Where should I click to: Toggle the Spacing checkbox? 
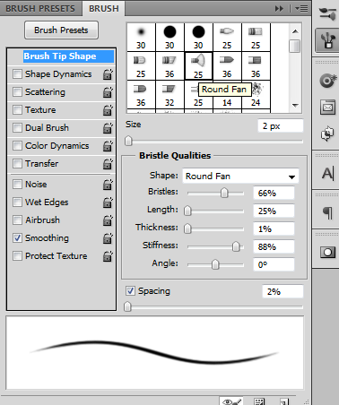[130, 290]
